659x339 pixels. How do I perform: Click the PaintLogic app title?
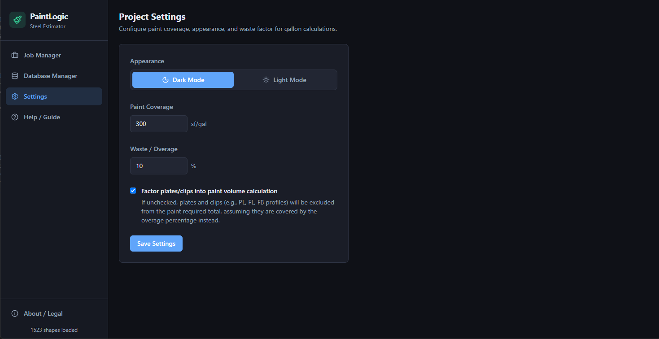pos(49,17)
